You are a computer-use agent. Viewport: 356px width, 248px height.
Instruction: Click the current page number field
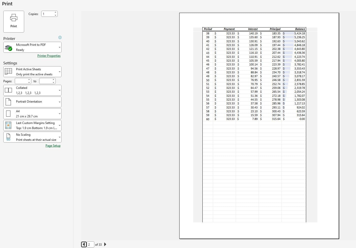pyautogui.click(x=90, y=244)
